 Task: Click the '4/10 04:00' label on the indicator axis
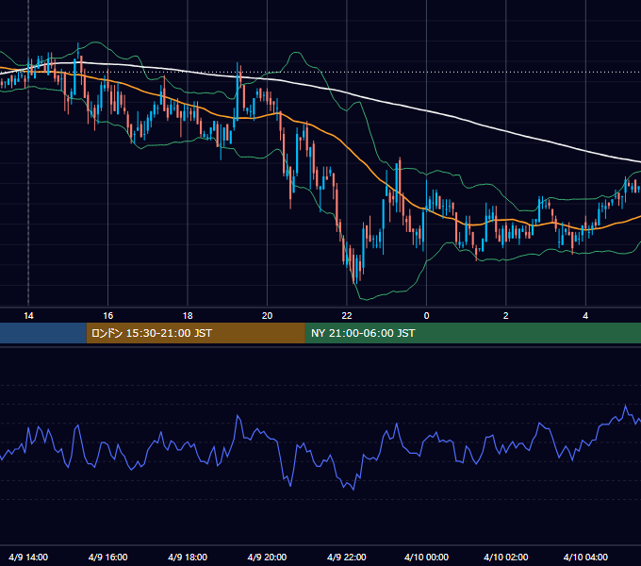[x=585, y=557]
